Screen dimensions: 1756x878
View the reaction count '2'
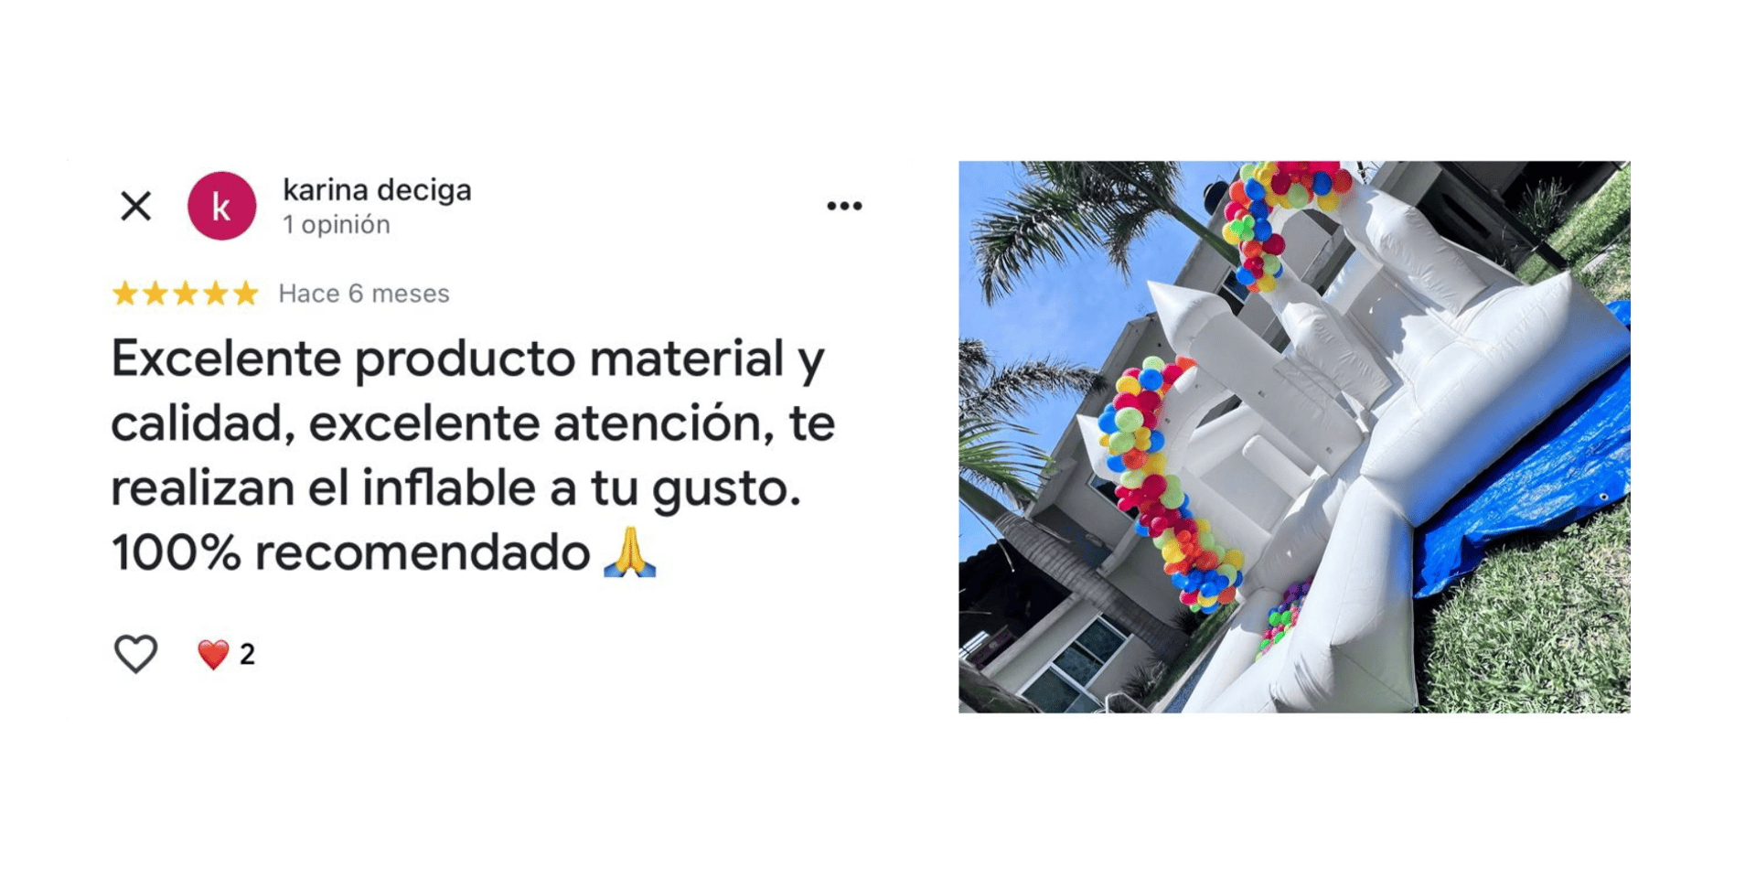[247, 654]
